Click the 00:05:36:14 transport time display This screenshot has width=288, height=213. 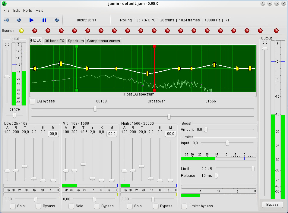coord(87,20)
